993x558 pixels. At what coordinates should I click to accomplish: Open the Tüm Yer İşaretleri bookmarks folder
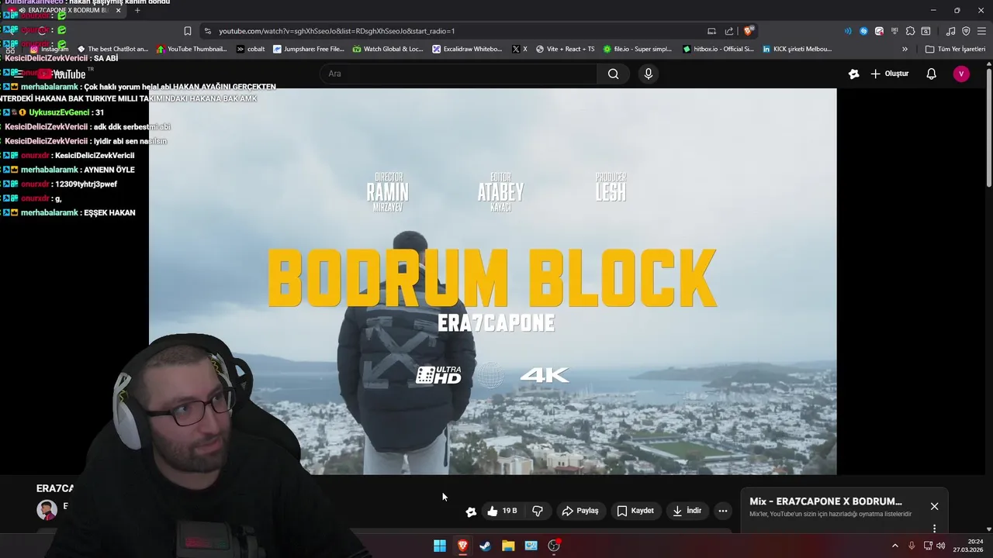955,49
